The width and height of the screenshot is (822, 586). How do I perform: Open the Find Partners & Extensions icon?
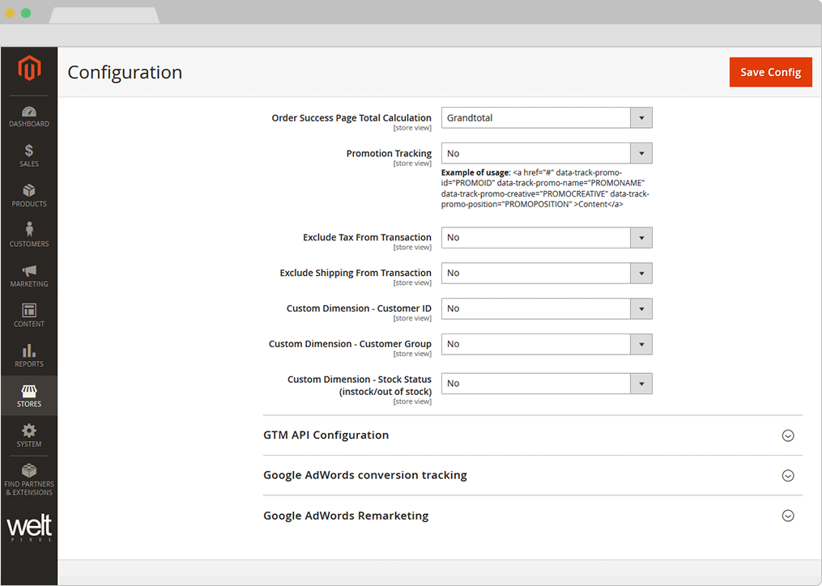(x=29, y=476)
